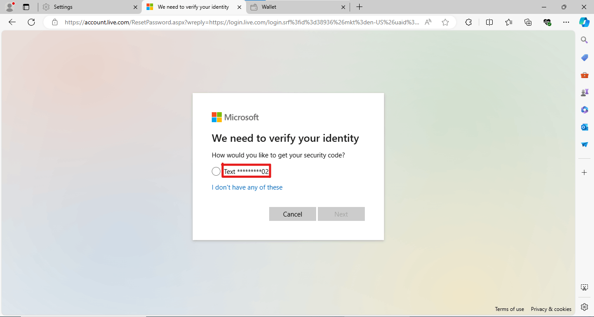Select the Text *********02 radio button
Image resolution: width=594 pixels, height=317 pixels.
[x=216, y=171]
